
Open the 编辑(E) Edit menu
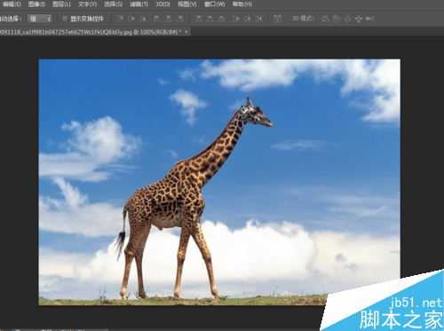(x=12, y=4)
